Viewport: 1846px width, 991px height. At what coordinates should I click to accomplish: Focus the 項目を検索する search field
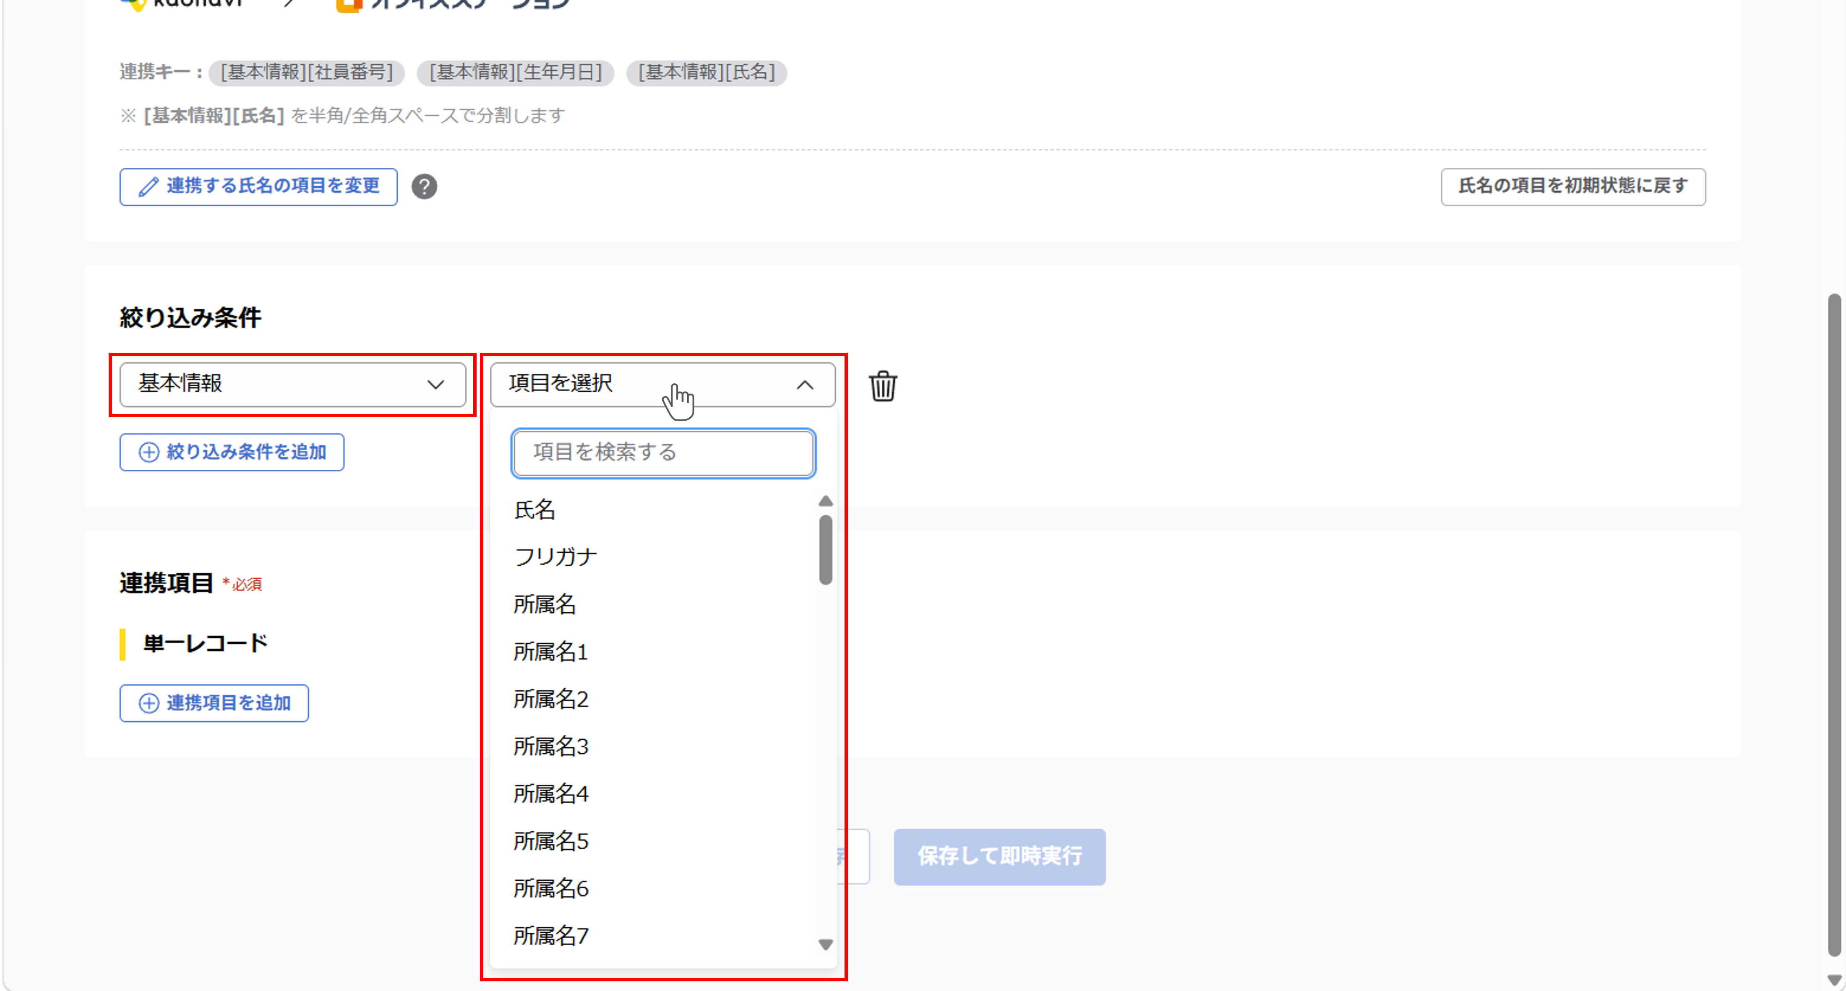coord(663,453)
